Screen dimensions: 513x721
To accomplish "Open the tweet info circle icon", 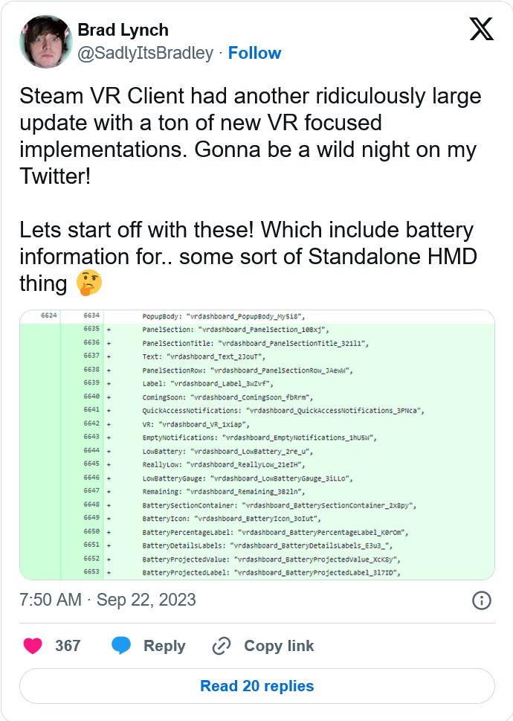I will (x=481, y=600).
